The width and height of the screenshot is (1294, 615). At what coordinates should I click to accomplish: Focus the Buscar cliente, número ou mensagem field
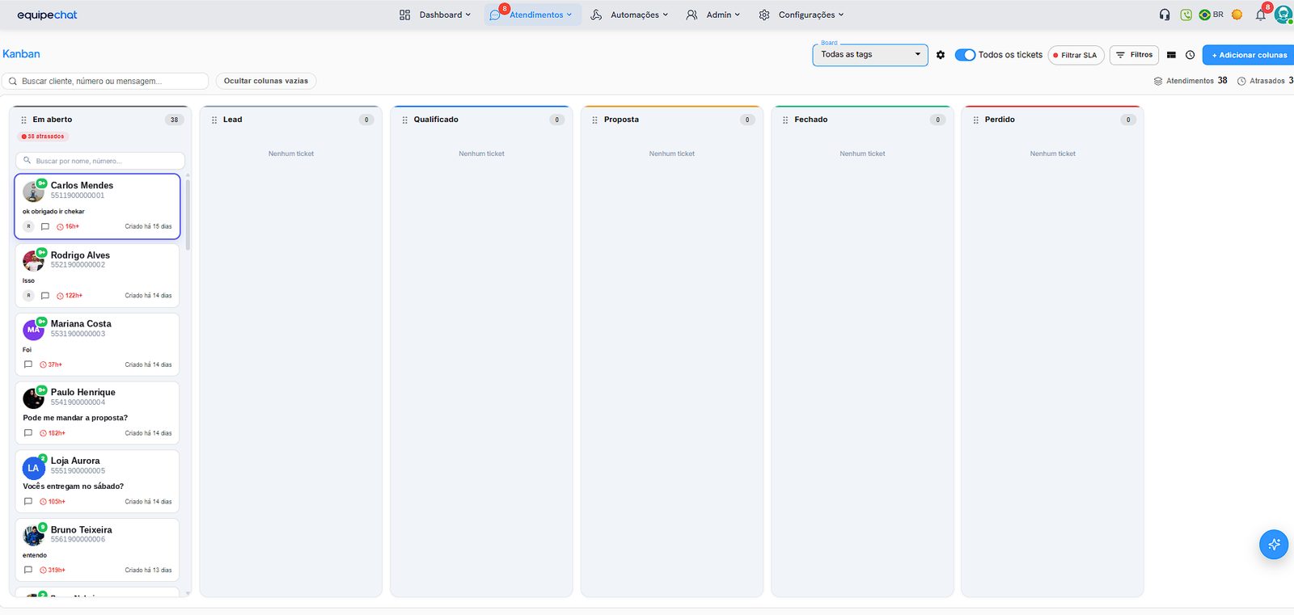(x=105, y=81)
